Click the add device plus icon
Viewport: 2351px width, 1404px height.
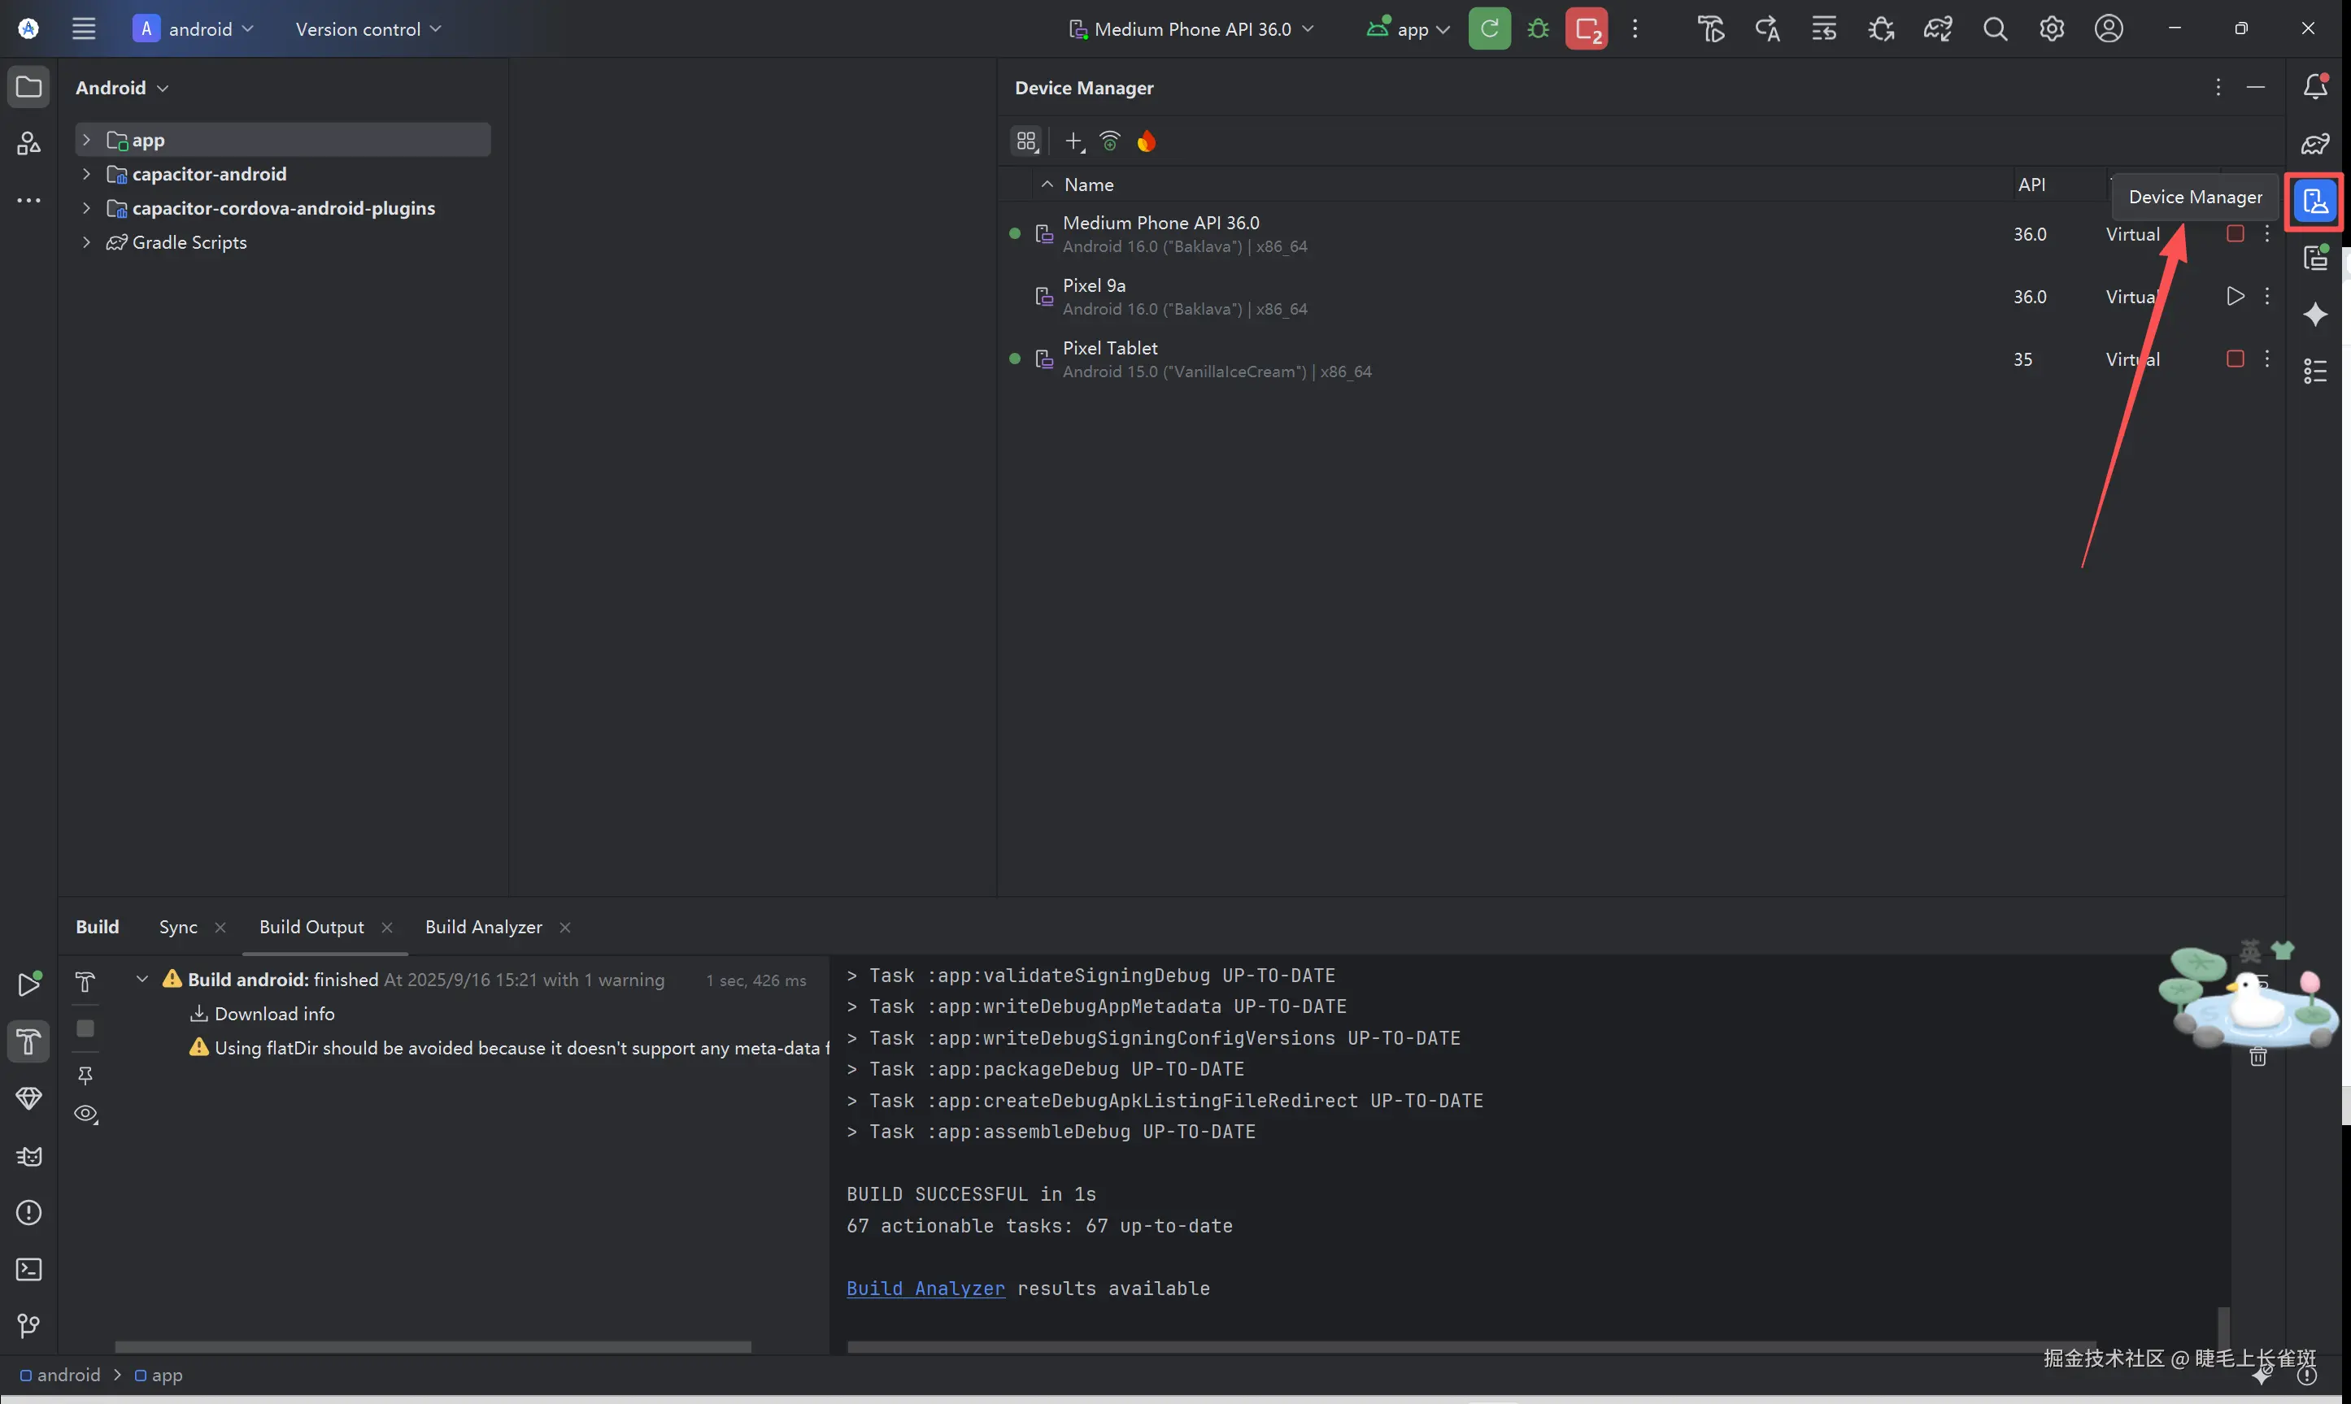tap(1073, 142)
